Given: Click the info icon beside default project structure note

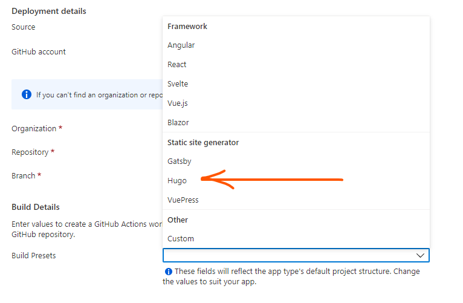Looking at the screenshot, I should pyautogui.click(x=168, y=272).
